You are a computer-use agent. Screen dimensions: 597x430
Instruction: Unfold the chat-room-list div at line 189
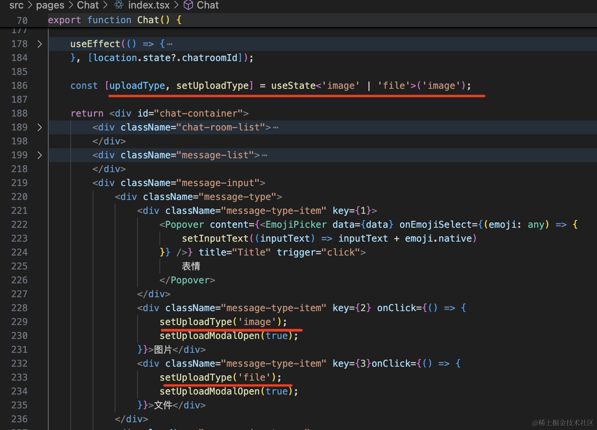pyautogui.click(x=39, y=127)
